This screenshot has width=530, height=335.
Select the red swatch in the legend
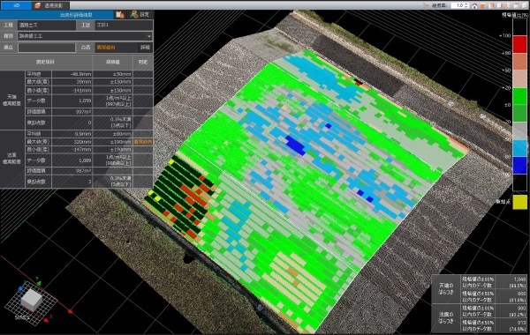click(x=520, y=44)
